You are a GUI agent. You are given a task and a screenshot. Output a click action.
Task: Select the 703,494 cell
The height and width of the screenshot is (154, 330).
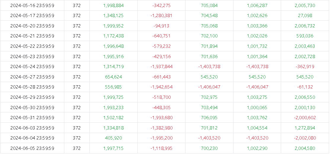[209, 107]
